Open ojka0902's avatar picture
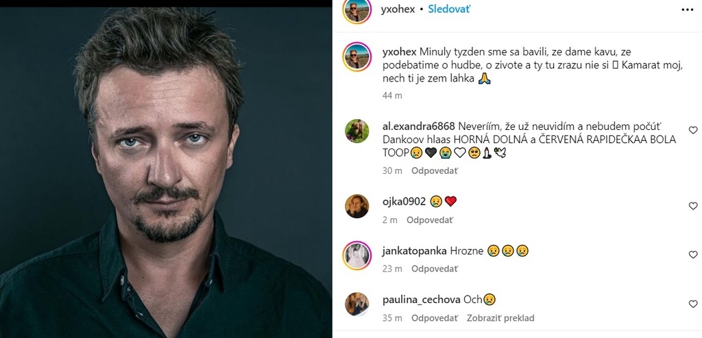The image size is (702, 338). click(356, 206)
